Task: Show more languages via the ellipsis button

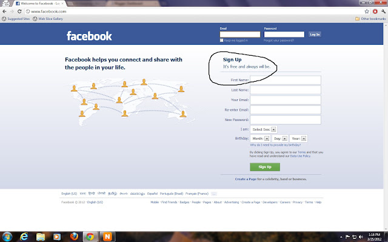Action: (214, 194)
